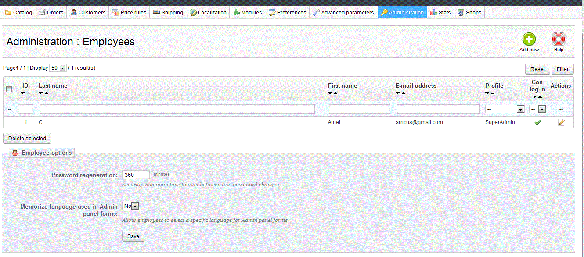Open the Help lifebuoy icon
Viewport: 584px width, 257px height.
point(558,39)
